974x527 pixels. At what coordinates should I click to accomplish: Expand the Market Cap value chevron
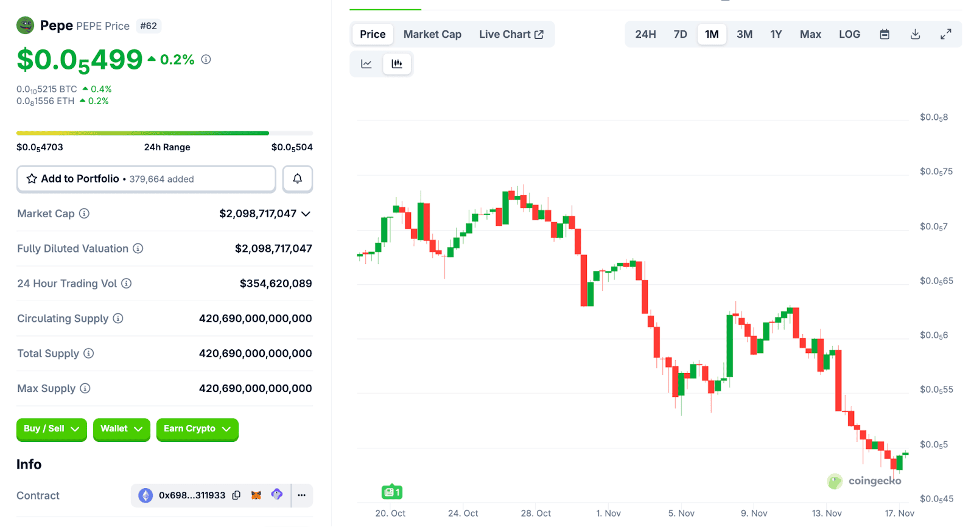click(x=306, y=214)
